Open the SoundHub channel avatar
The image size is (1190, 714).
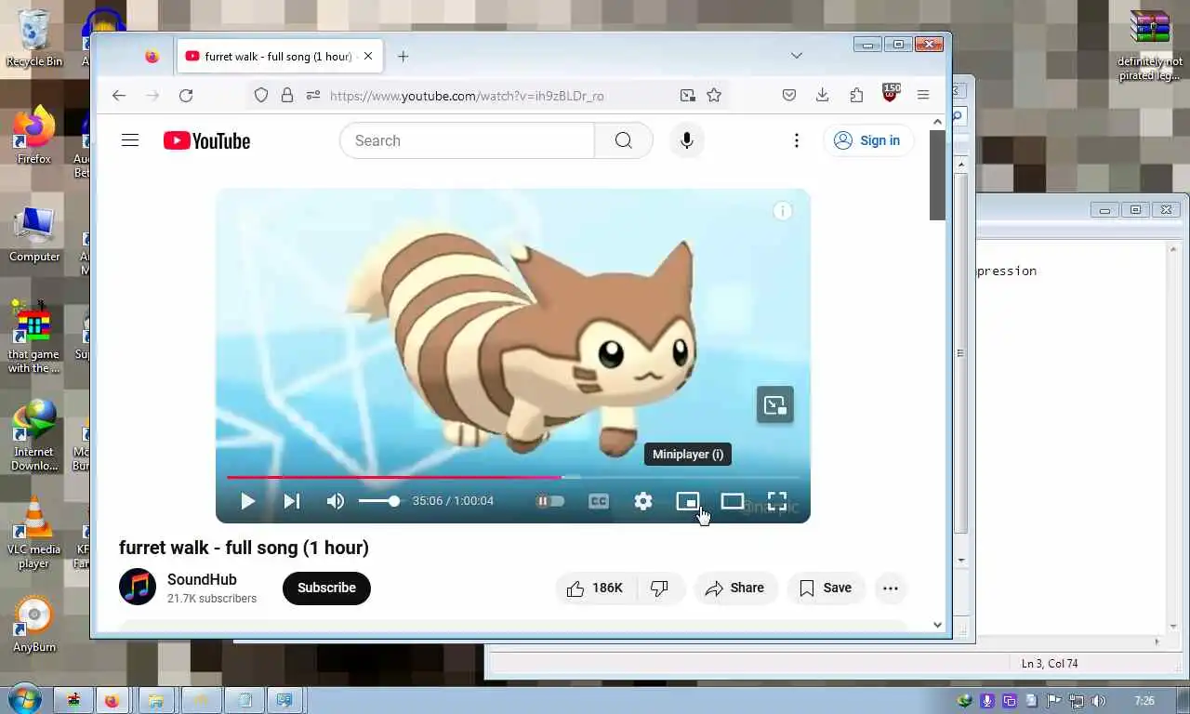point(138,587)
